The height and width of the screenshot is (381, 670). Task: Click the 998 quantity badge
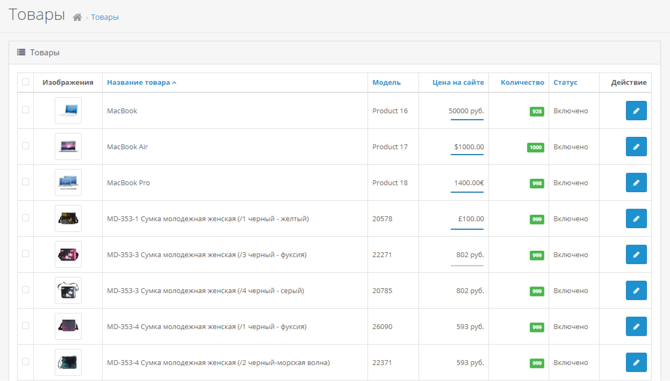pyautogui.click(x=537, y=183)
